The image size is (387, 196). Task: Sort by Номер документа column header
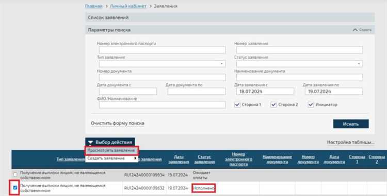click(308, 159)
